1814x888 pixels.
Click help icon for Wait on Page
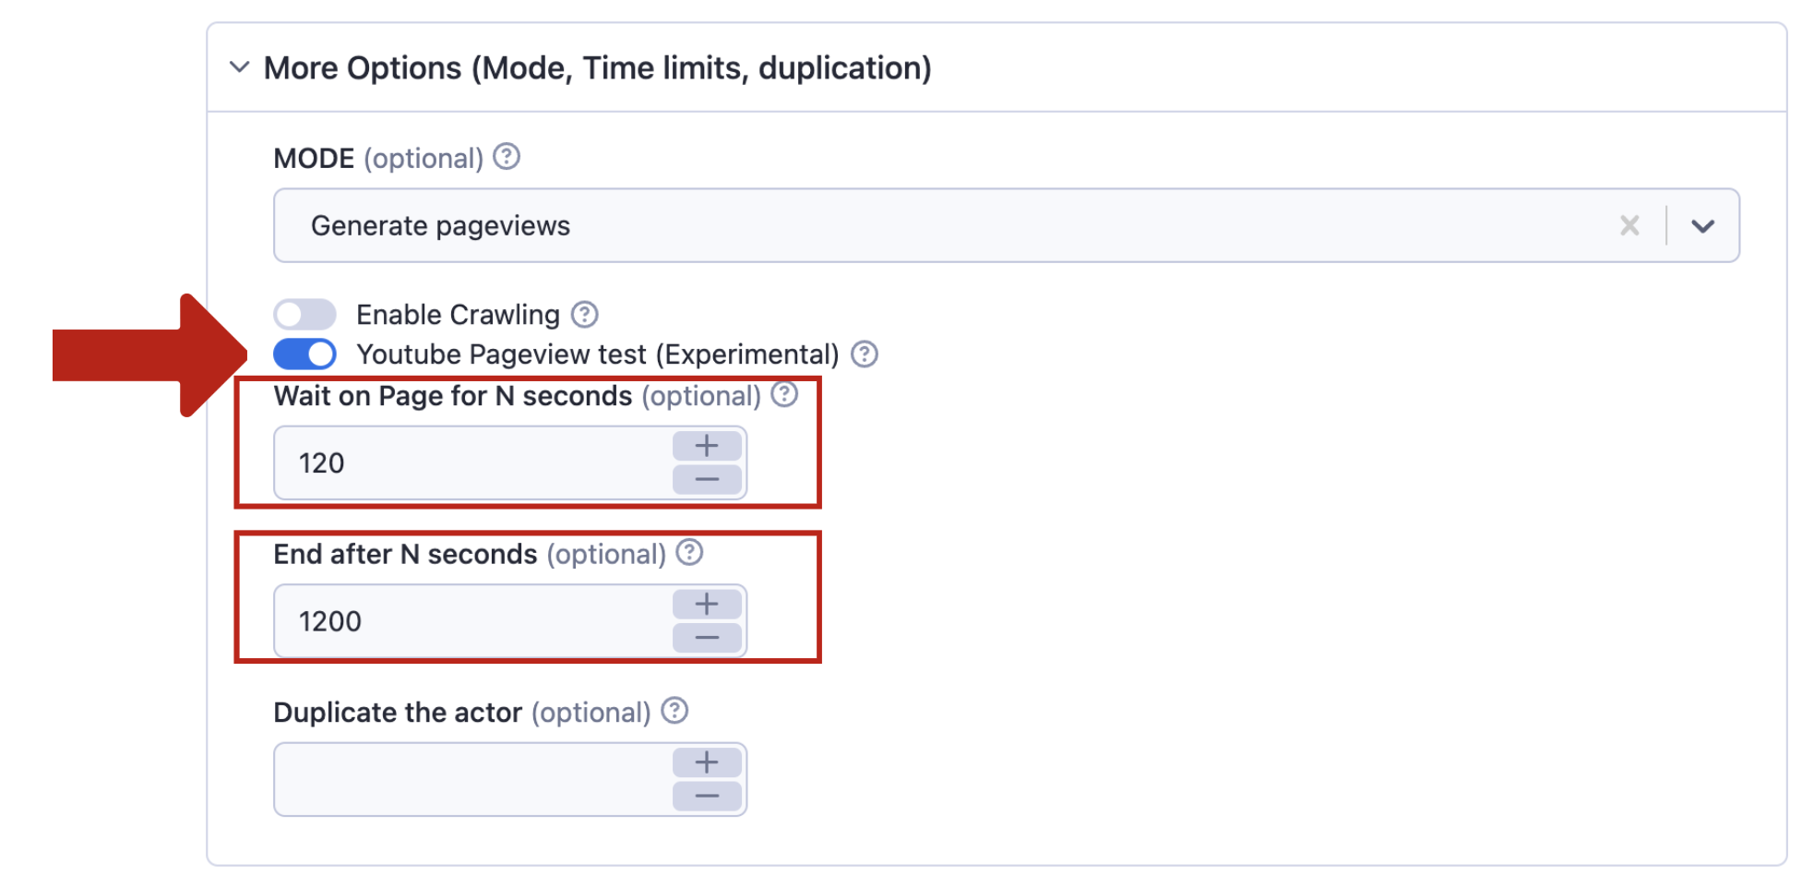coord(784,395)
